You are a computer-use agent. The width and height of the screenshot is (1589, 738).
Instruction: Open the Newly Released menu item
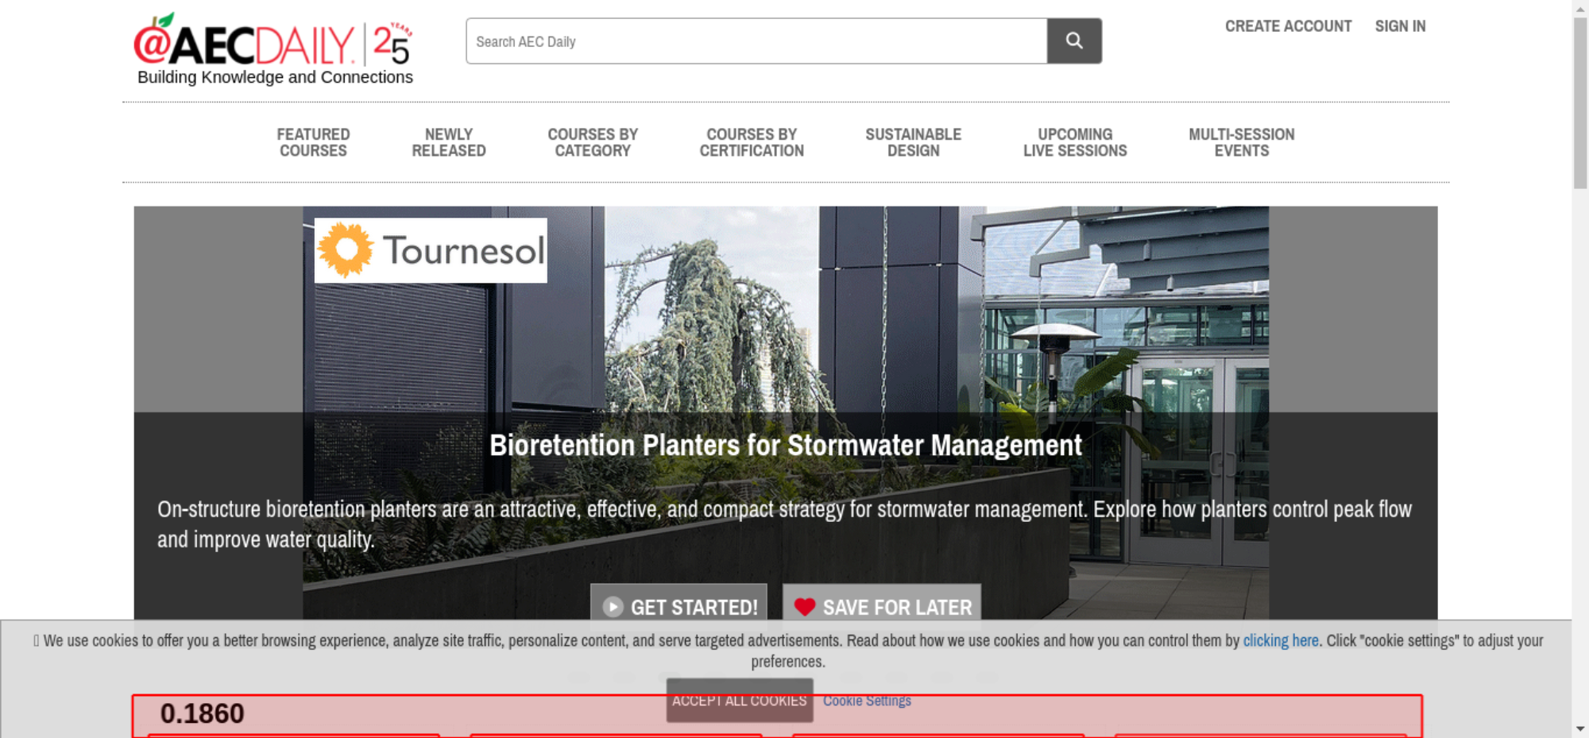coord(448,143)
